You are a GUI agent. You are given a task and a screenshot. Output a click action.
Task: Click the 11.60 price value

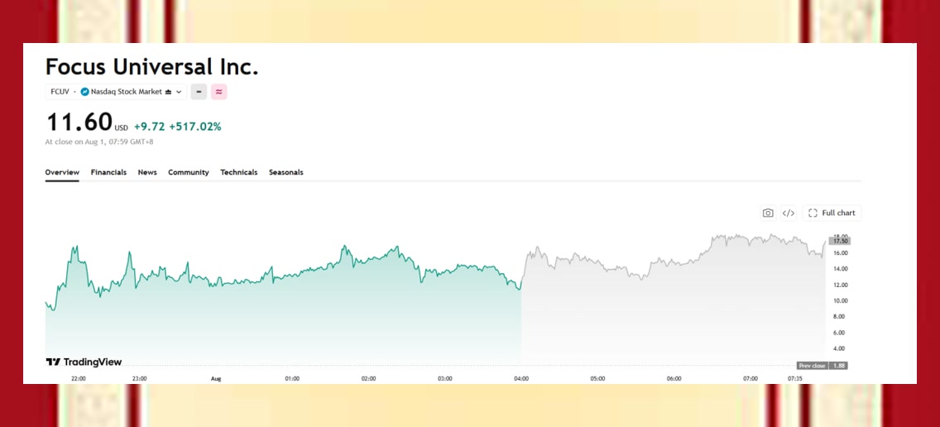[79, 122]
